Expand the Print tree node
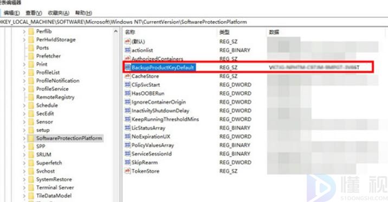This screenshot has height=202, width=388. [x=24, y=64]
